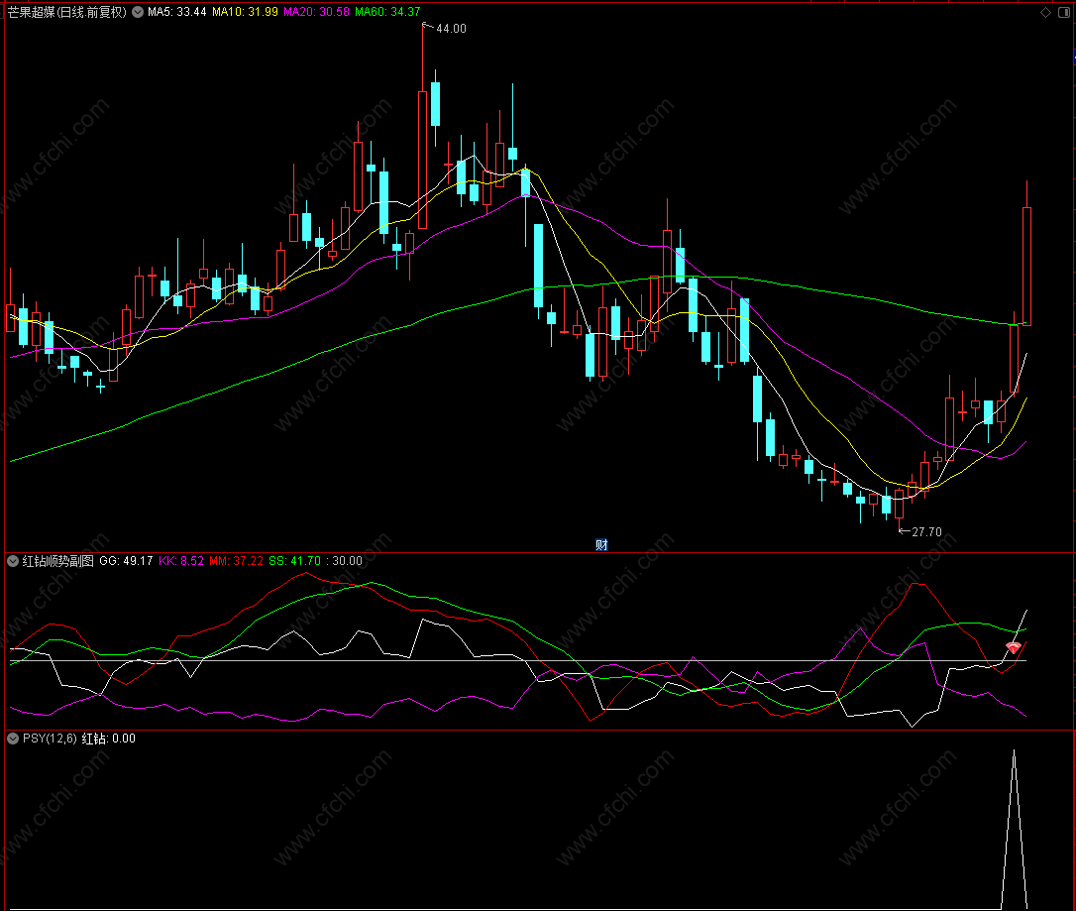The height and width of the screenshot is (911, 1076).
Task: Toggle the side panel icon at top right
Action: (1064, 12)
